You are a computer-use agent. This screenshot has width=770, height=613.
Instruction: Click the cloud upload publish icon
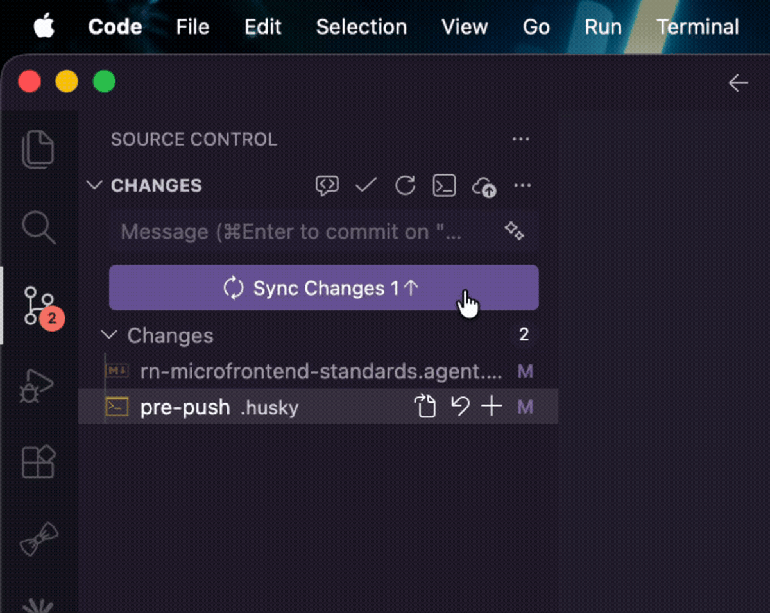tap(484, 187)
